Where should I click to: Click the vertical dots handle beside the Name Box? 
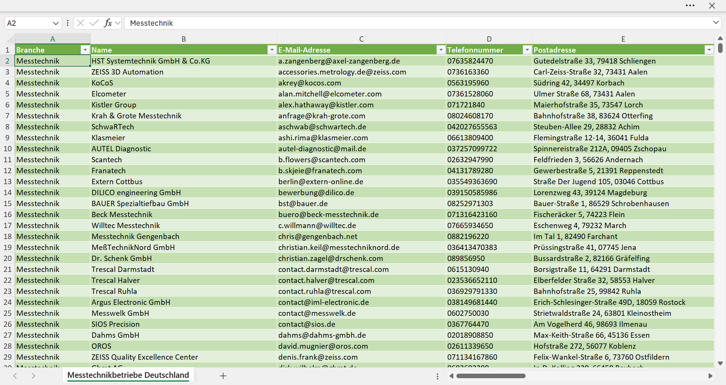click(67, 23)
